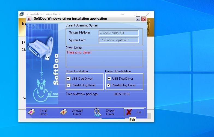Click the TP Jyotish installer title icon
This screenshot has height=137, width=214.
point(21,14)
